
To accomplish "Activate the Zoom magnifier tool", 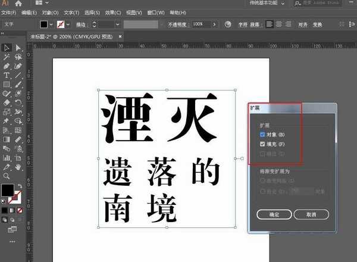I will [x=7, y=176].
